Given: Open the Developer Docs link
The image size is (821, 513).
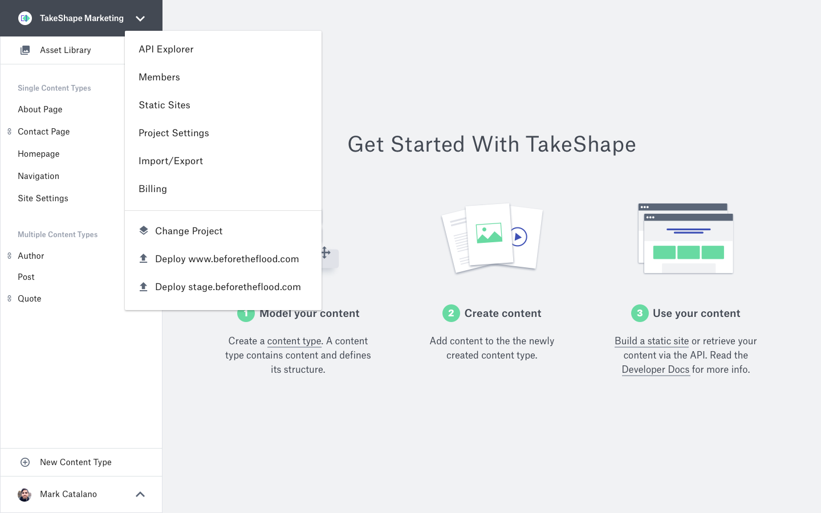Looking at the screenshot, I should (x=656, y=369).
